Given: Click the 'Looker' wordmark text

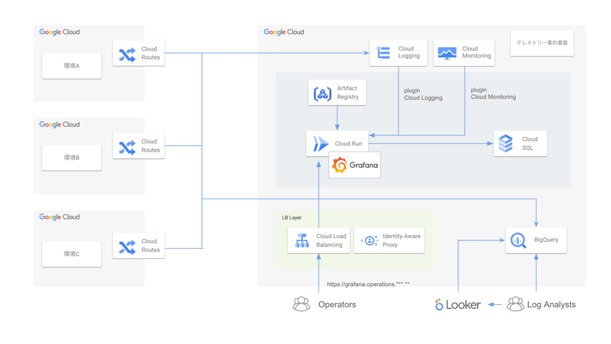Looking at the screenshot, I should (463, 305).
